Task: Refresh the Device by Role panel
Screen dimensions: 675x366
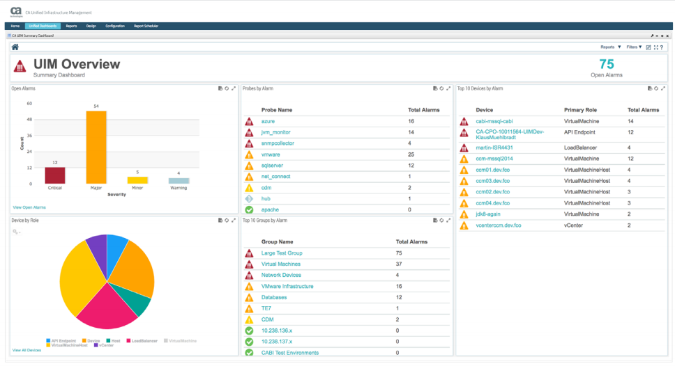Action: click(227, 221)
